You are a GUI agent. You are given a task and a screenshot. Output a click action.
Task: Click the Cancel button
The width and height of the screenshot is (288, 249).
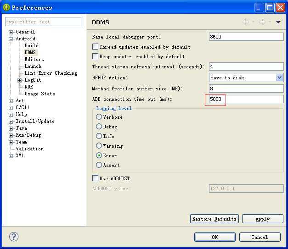(260, 237)
